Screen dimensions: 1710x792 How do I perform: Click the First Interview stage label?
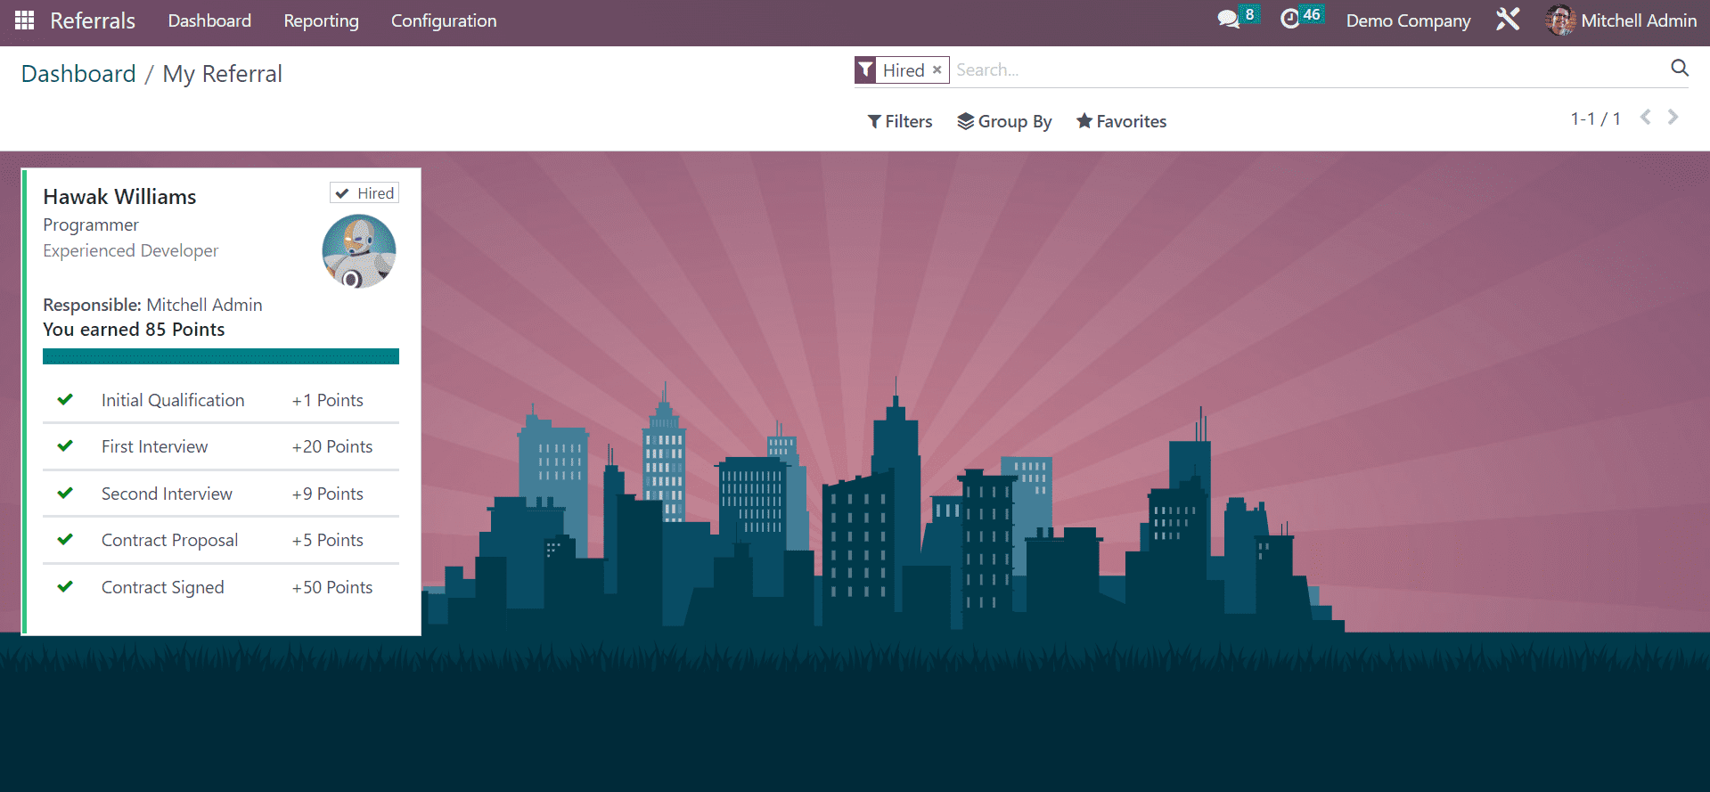[154, 446]
